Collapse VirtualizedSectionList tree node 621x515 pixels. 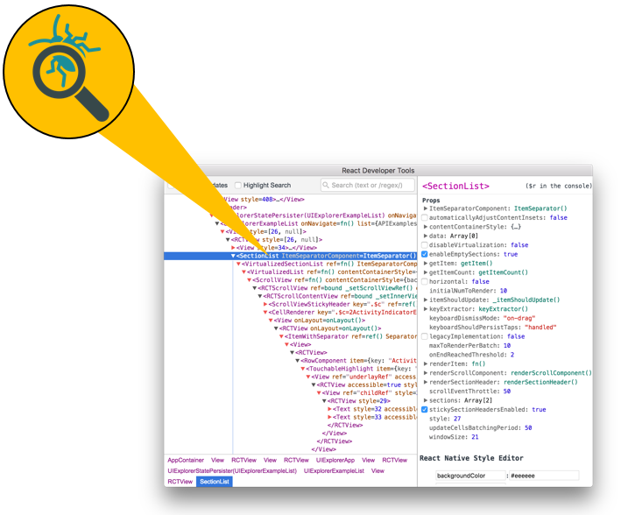pos(238,265)
